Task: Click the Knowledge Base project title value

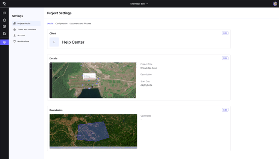Action: pyautogui.click(x=149, y=68)
